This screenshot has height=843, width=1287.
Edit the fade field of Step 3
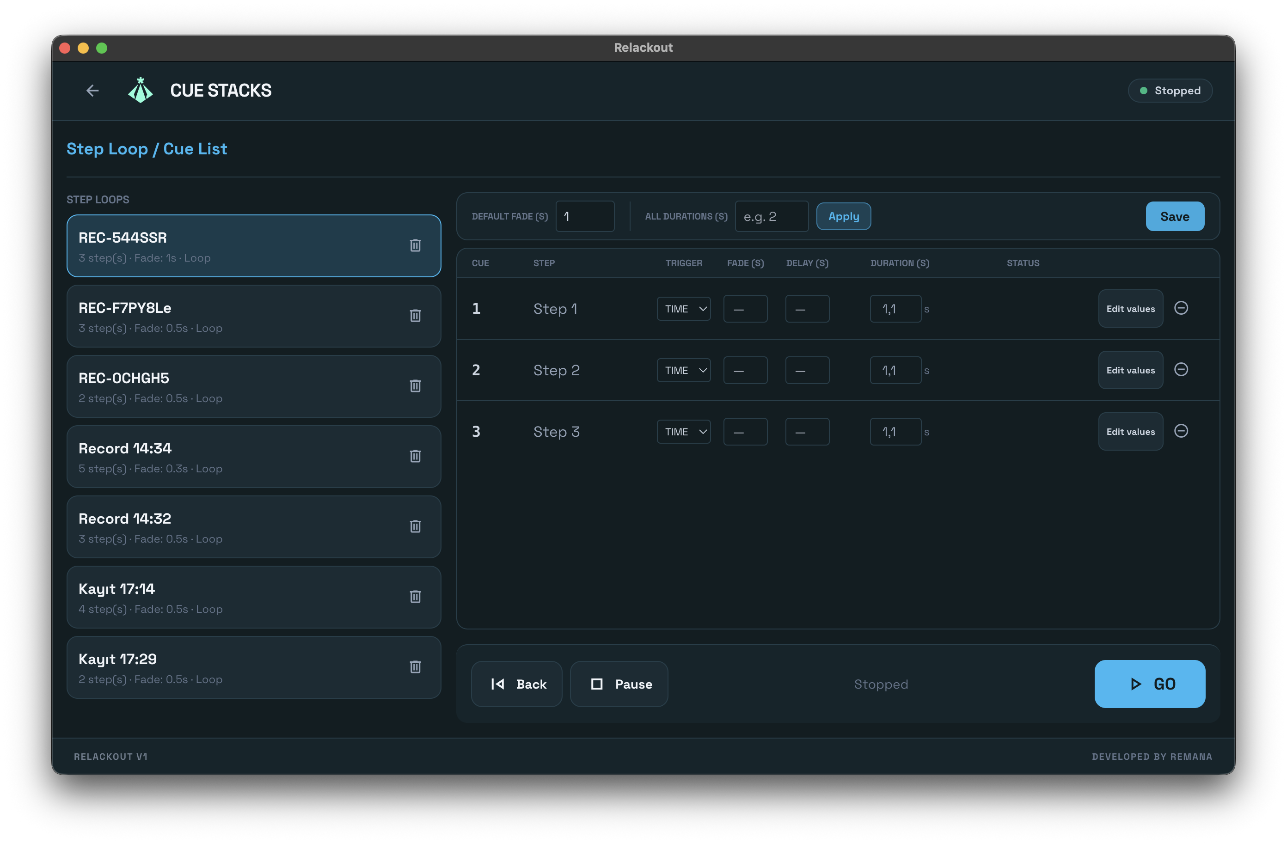coord(745,432)
